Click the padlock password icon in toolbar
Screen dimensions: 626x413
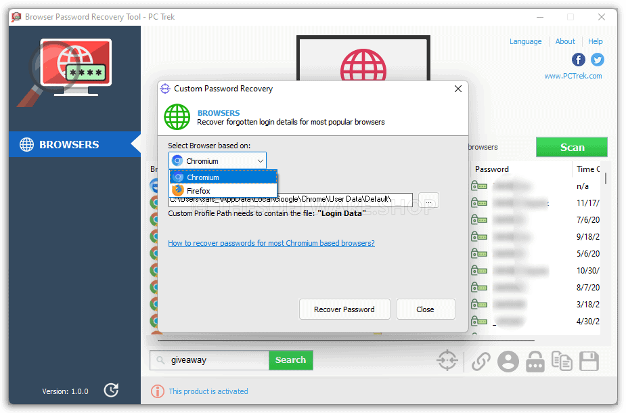coord(536,362)
